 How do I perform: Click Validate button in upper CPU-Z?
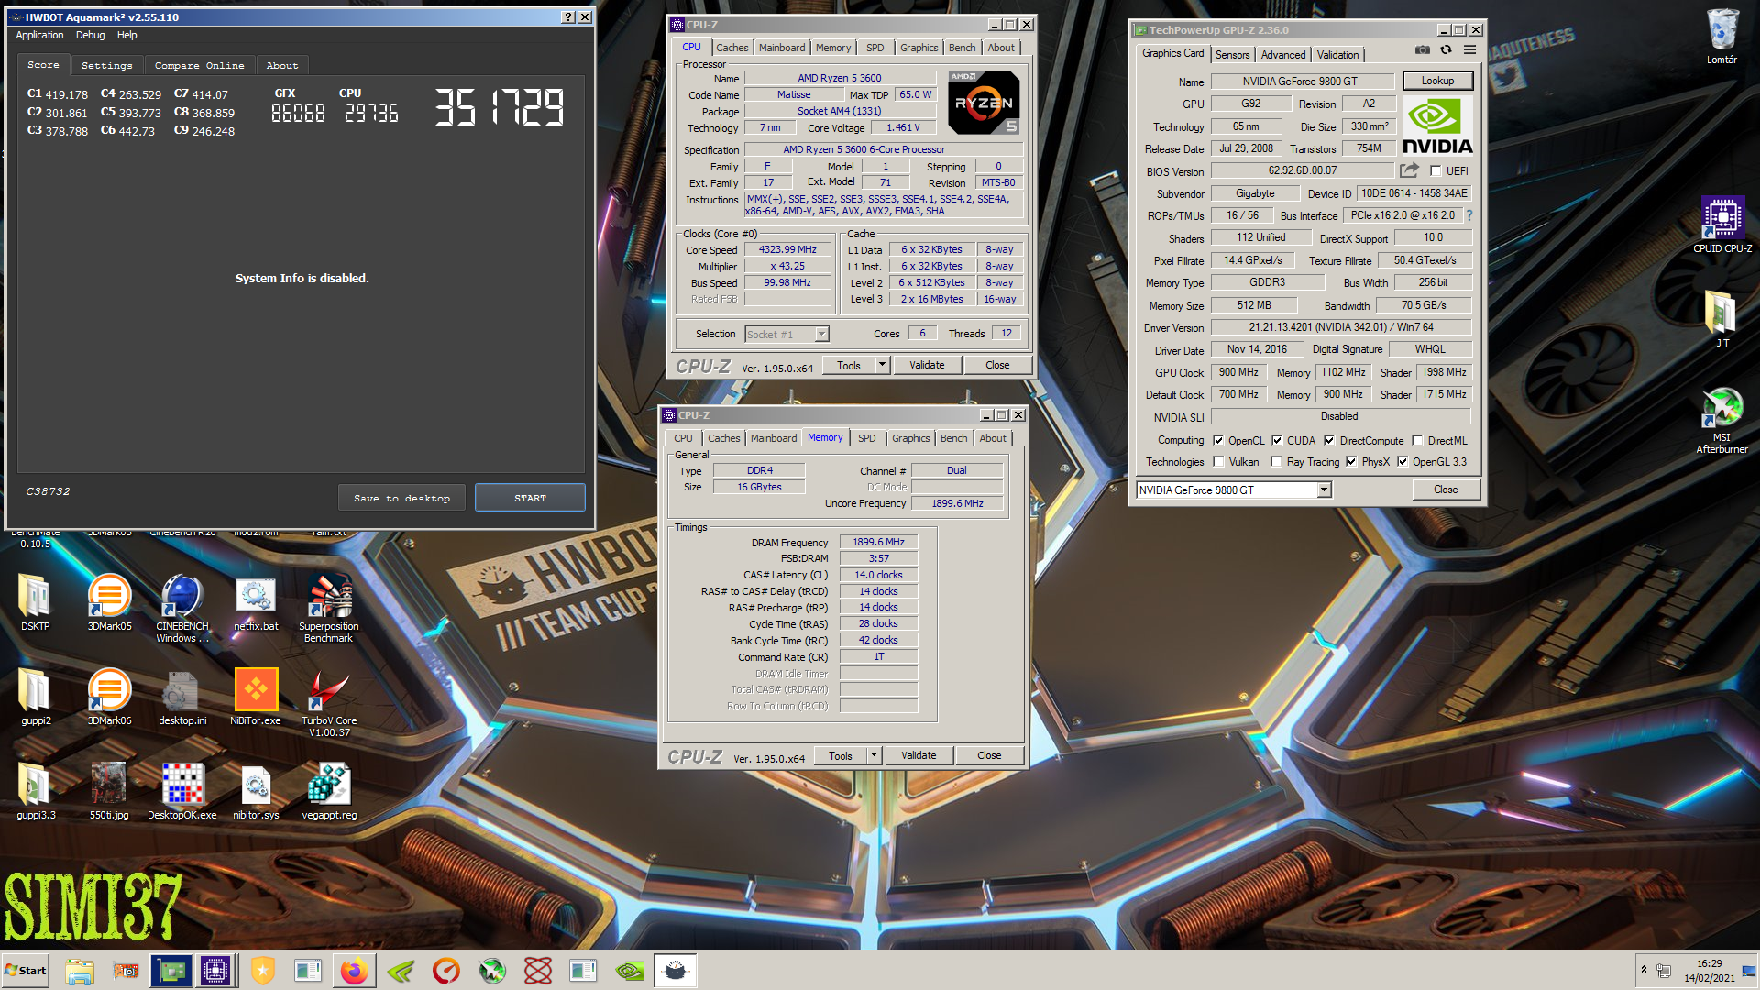(927, 365)
